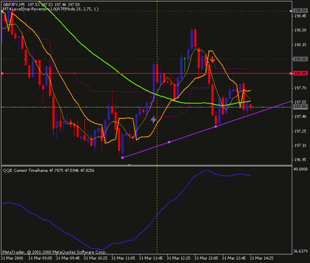Screen dimensions: 310x263
Task: Click the 198.45 price scale value
Action: pos(300,16)
